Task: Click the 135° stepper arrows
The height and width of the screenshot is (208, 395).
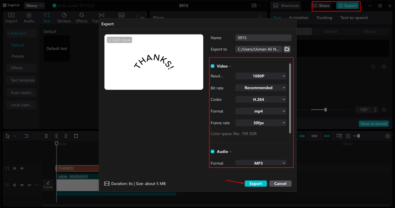Action: (x=375, y=110)
